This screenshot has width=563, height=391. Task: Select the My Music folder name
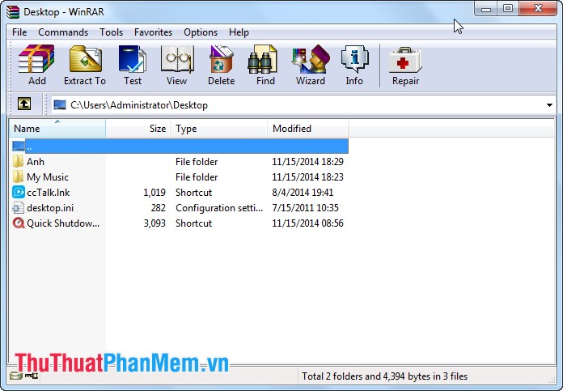click(x=48, y=177)
